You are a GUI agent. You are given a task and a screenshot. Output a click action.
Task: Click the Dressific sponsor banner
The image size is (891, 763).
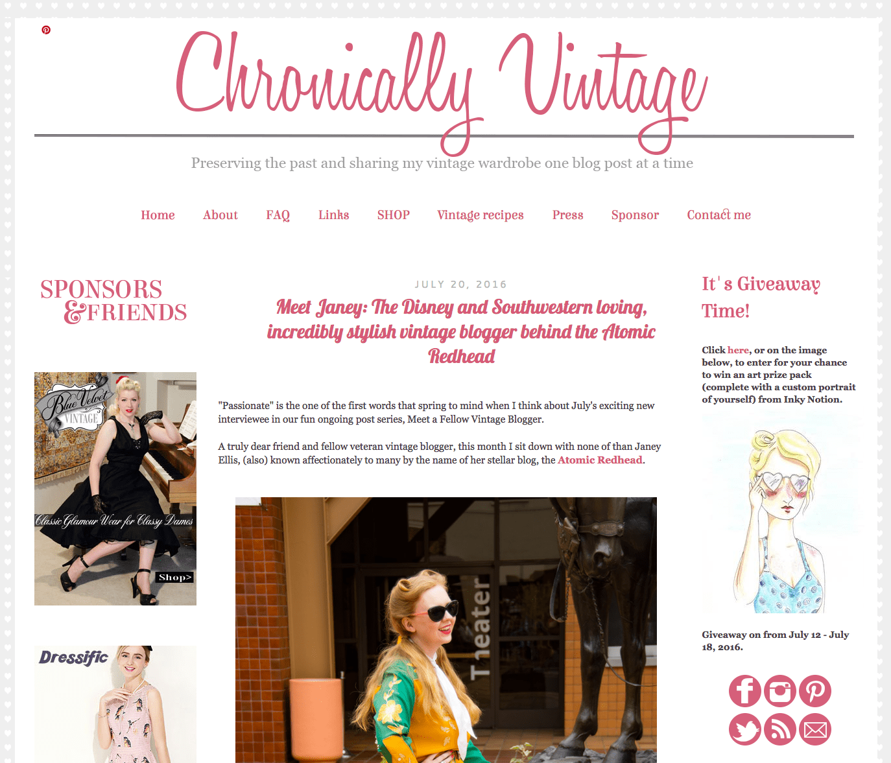115,704
